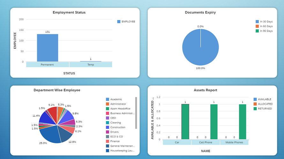Click the Temp status axis label
The height and width of the screenshot is (159, 284).
pos(91,65)
